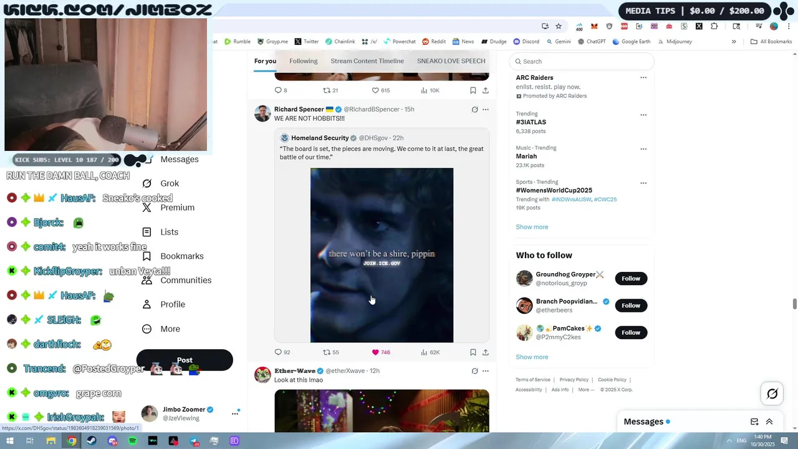Open Grok in the sidebar
This screenshot has height=449, width=798.
[161, 183]
